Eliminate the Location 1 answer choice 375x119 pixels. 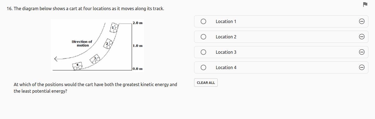click(362, 21)
